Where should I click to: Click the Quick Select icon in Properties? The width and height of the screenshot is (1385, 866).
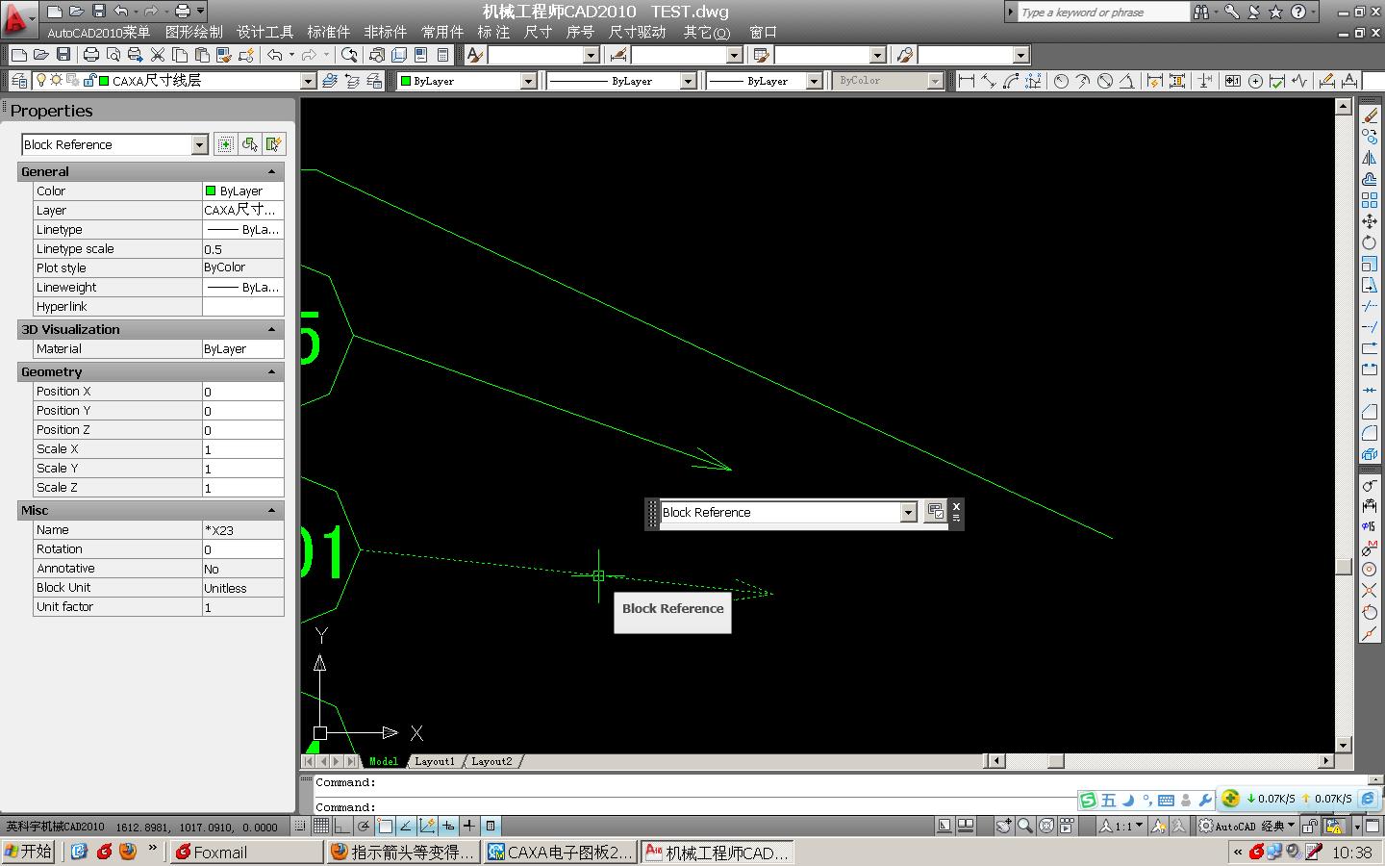(274, 144)
